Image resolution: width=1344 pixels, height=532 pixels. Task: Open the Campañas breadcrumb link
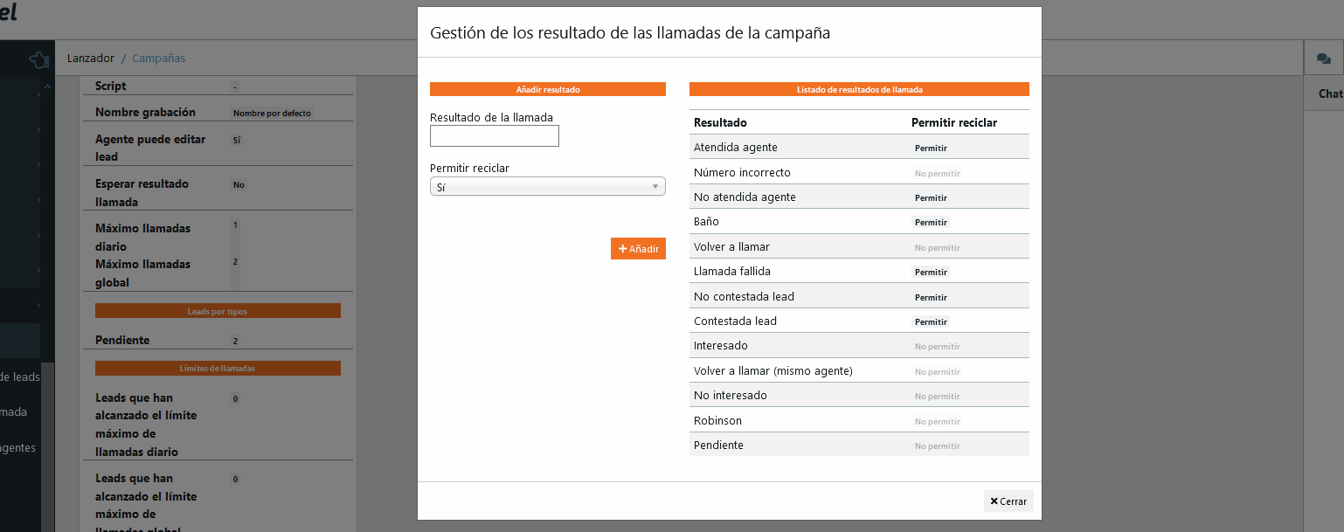158,59
